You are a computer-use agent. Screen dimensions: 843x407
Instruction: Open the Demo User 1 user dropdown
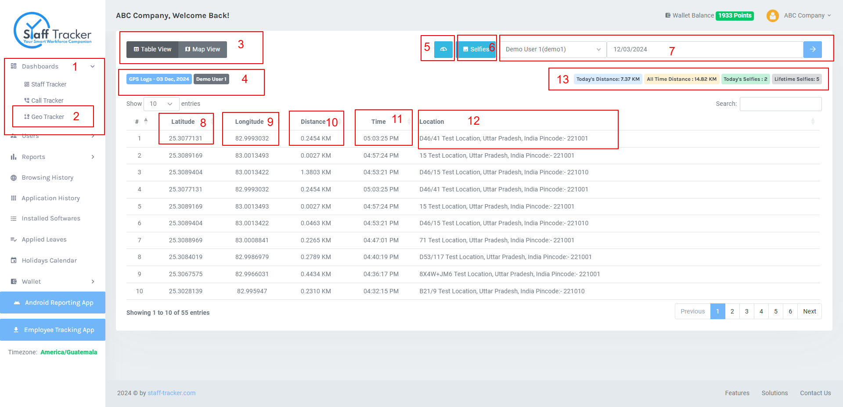553,50
